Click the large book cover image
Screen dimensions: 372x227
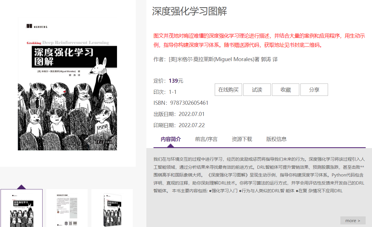coord(67,84)
